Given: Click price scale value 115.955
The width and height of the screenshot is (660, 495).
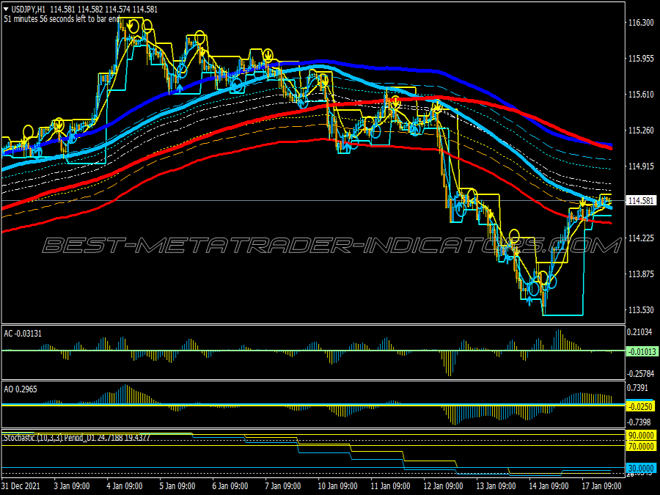Looking at the screenshot, I should 641,59.
